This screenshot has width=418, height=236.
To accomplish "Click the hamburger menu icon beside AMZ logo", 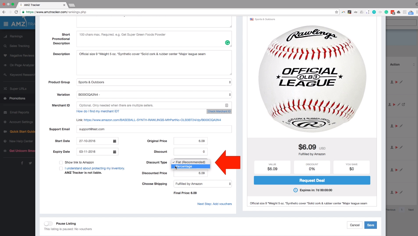I will 6,24.
